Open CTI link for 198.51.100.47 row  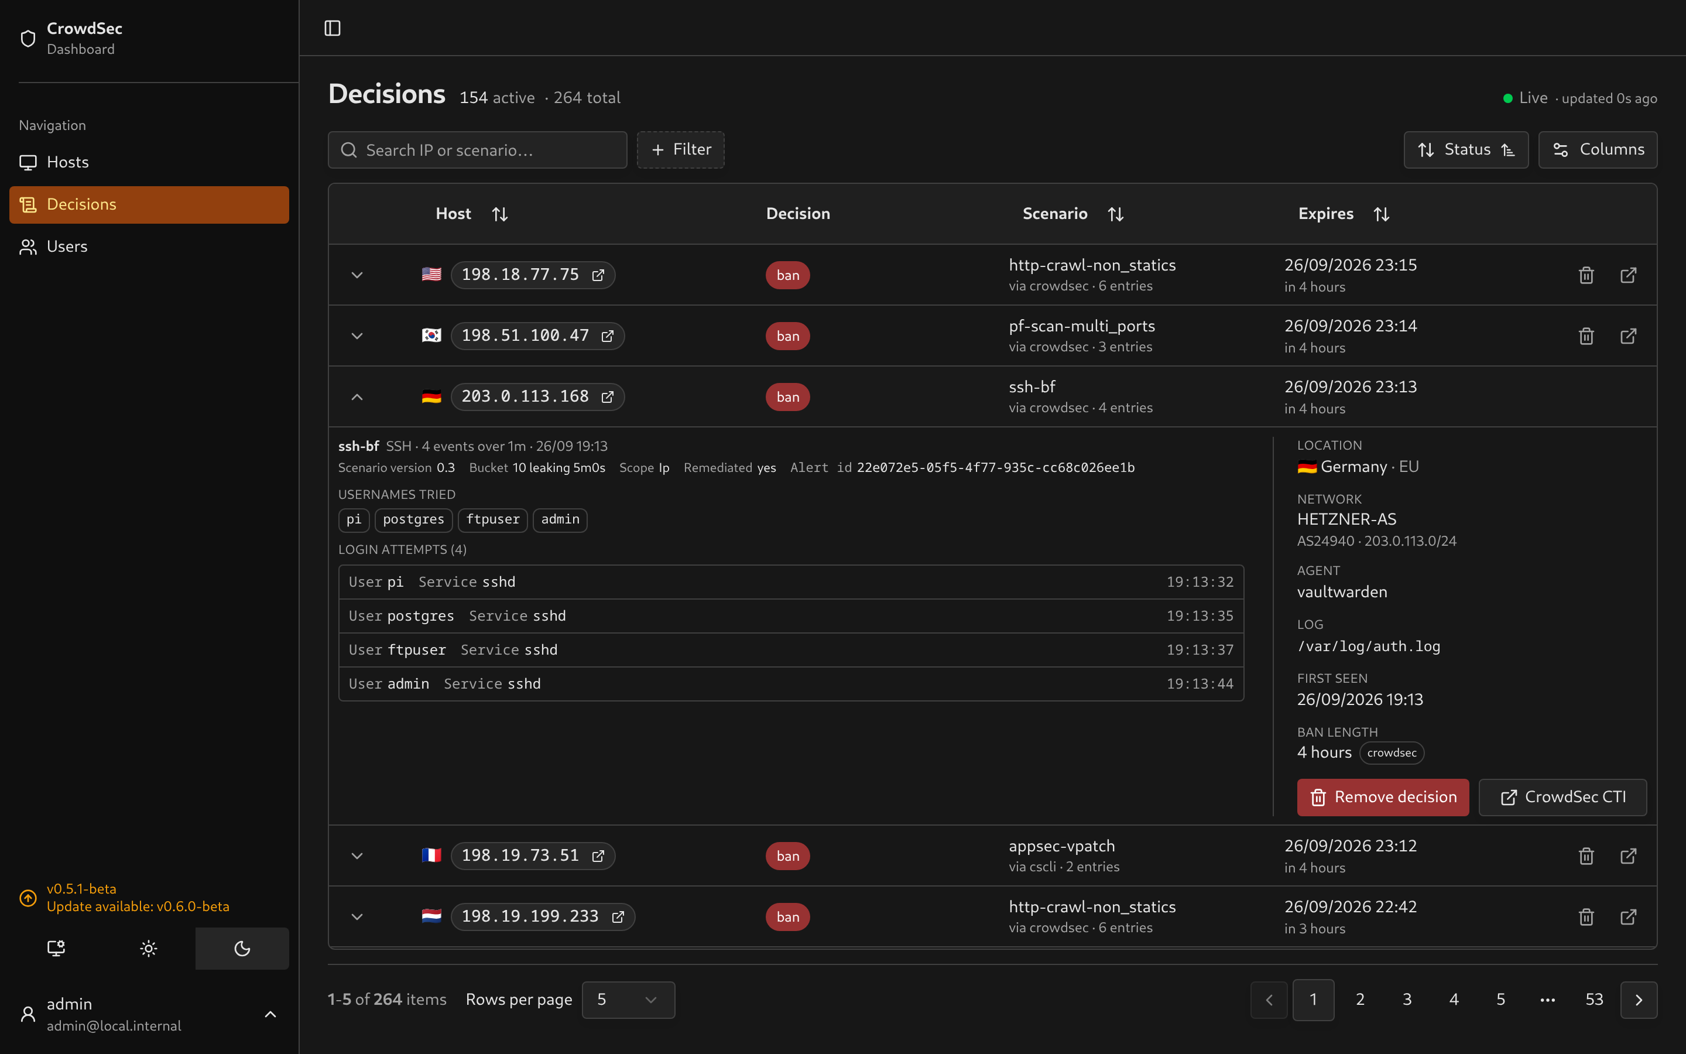click(x=1628, y=336)
